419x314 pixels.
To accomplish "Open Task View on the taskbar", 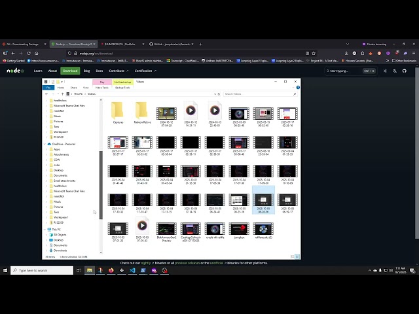I will [79, 270].
